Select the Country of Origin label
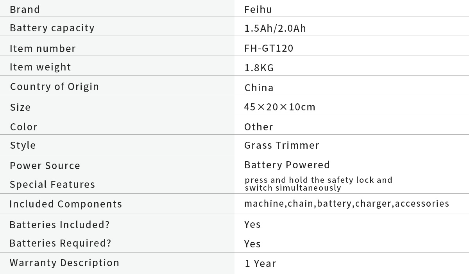The height and width of the screenshot is (274, 469). (x=54, y=87)
